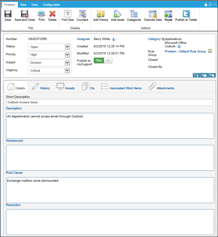
Task: Set Publish to mySupport to No
Action: [108, 60]
